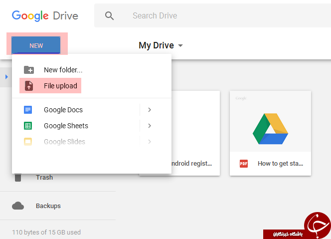
Task: Click the Google Sheets icon
Action: point(28,126)
